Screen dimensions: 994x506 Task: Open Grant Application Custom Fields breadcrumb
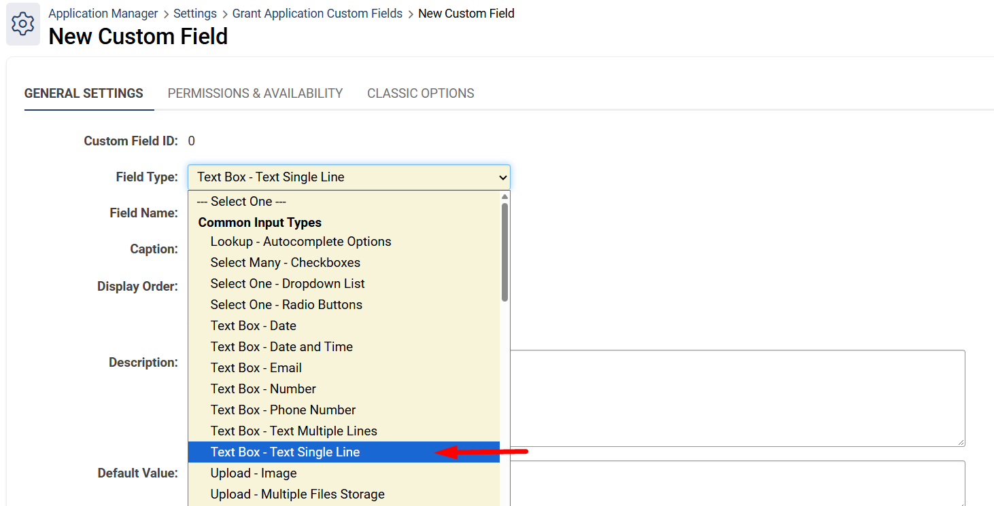tap(318, 14)
